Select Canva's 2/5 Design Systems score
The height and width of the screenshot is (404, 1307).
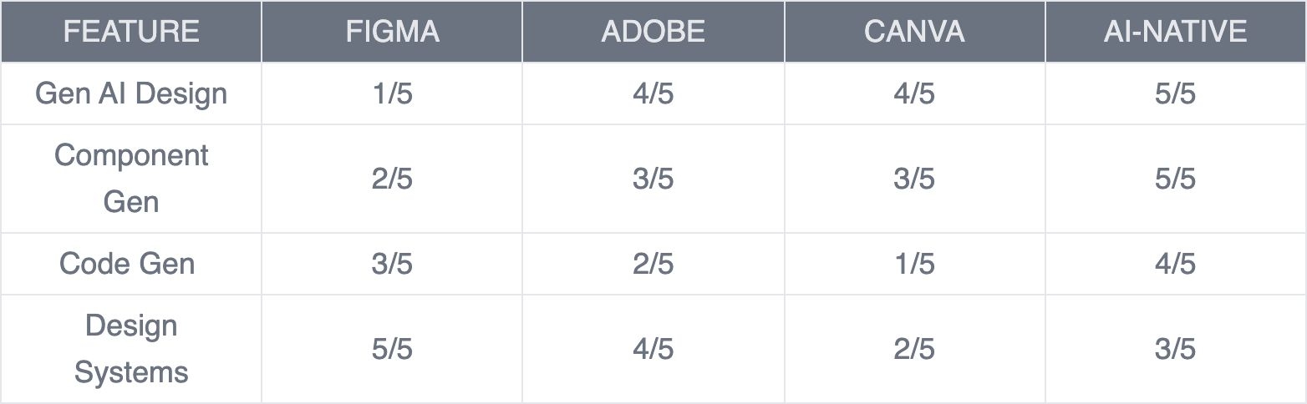(914, 349)
